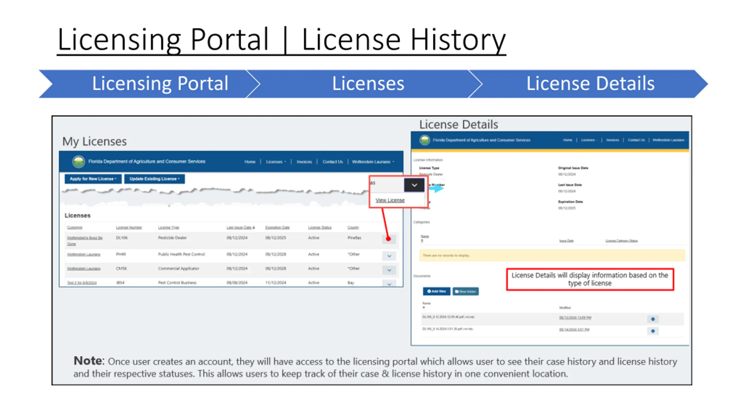Click the Pinellas county cell
The height and width of the screenshot is (418, 743).
pyautogui.click(x=354, y=238)
